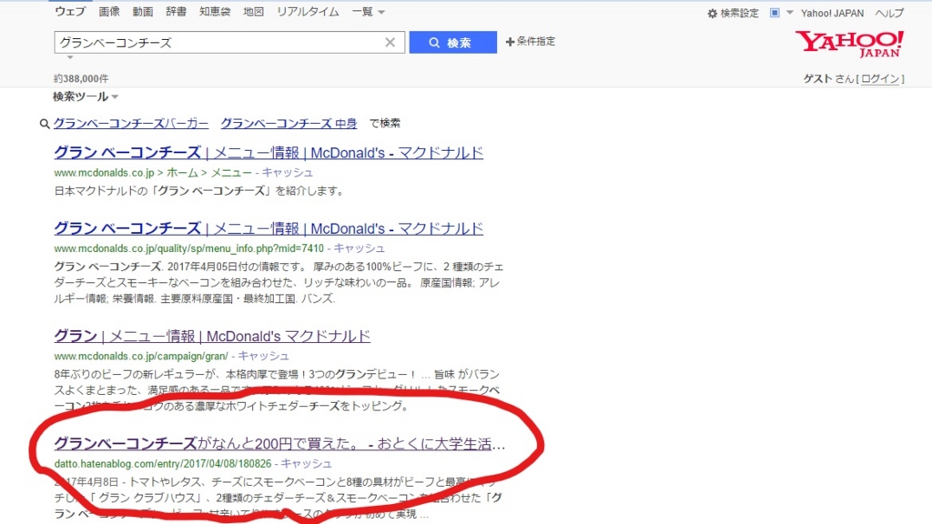
Task: Click URL www.mcdonalds.co.jp/quality/sp/menu_info.php?mid=7410
Action: 189,248
